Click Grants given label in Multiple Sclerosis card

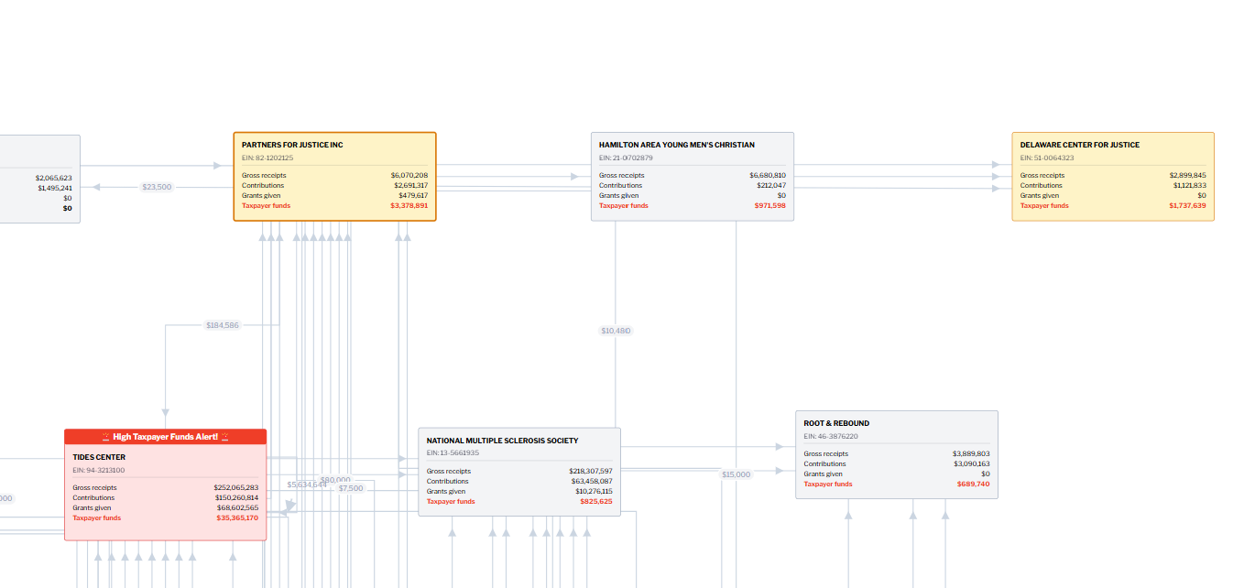(x=446, y=491)
